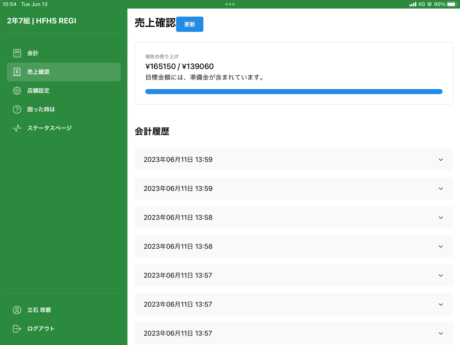The image size is (460, 345).
Task: Tap the Tue Jun 13 date in status bar
Action: click(34, 4)
